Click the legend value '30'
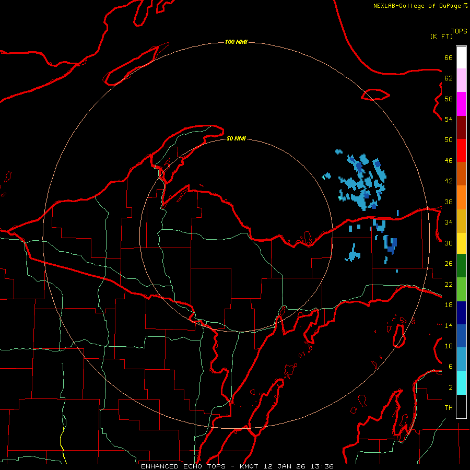Image resolution: width=470 pixels, height=470 pixels. (449, 243)
